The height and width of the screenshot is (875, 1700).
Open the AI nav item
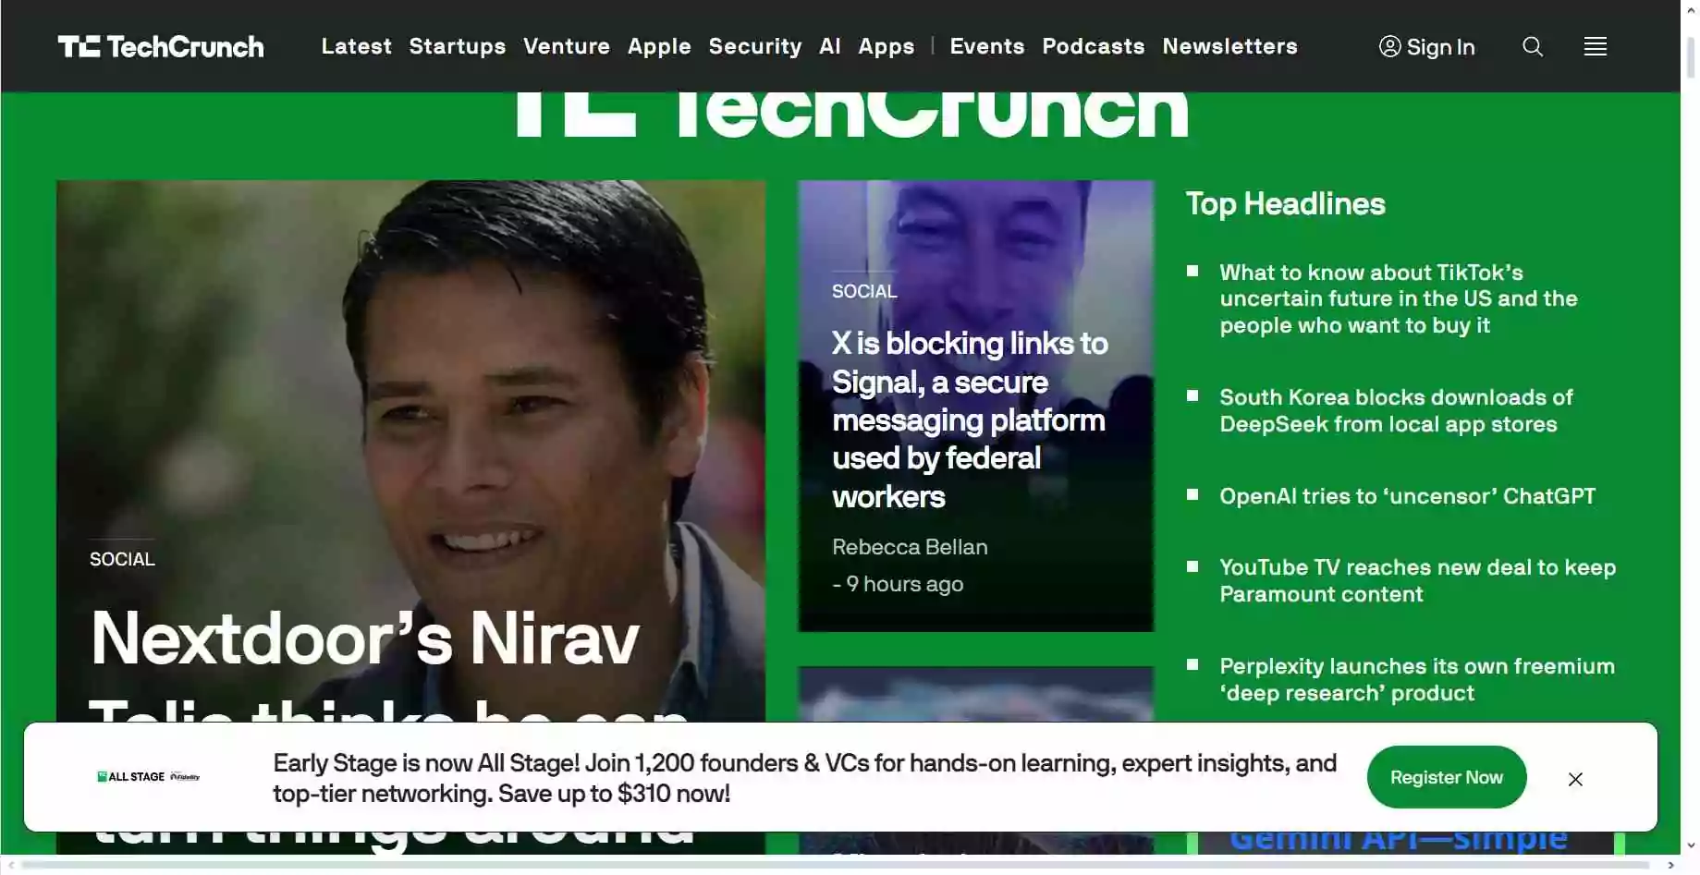[830, 46]
